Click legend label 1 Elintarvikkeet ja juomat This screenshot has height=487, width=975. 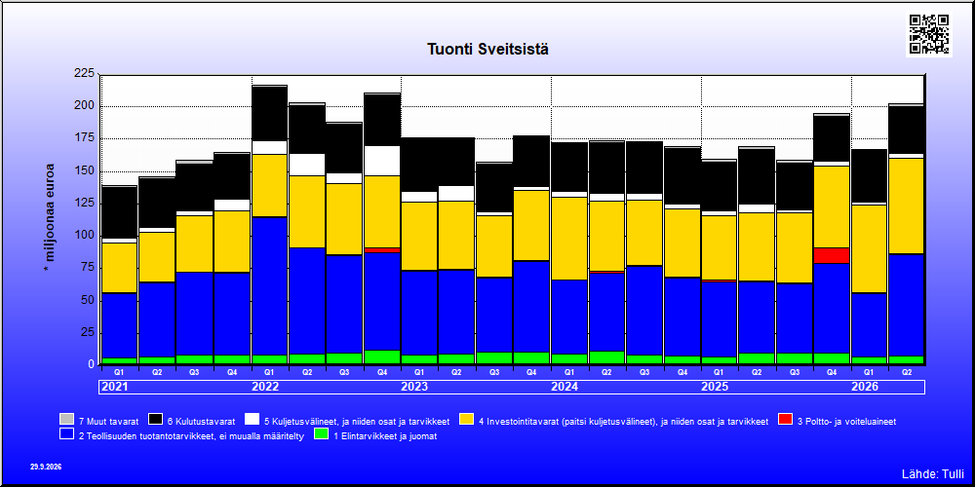tap(385, 436)
